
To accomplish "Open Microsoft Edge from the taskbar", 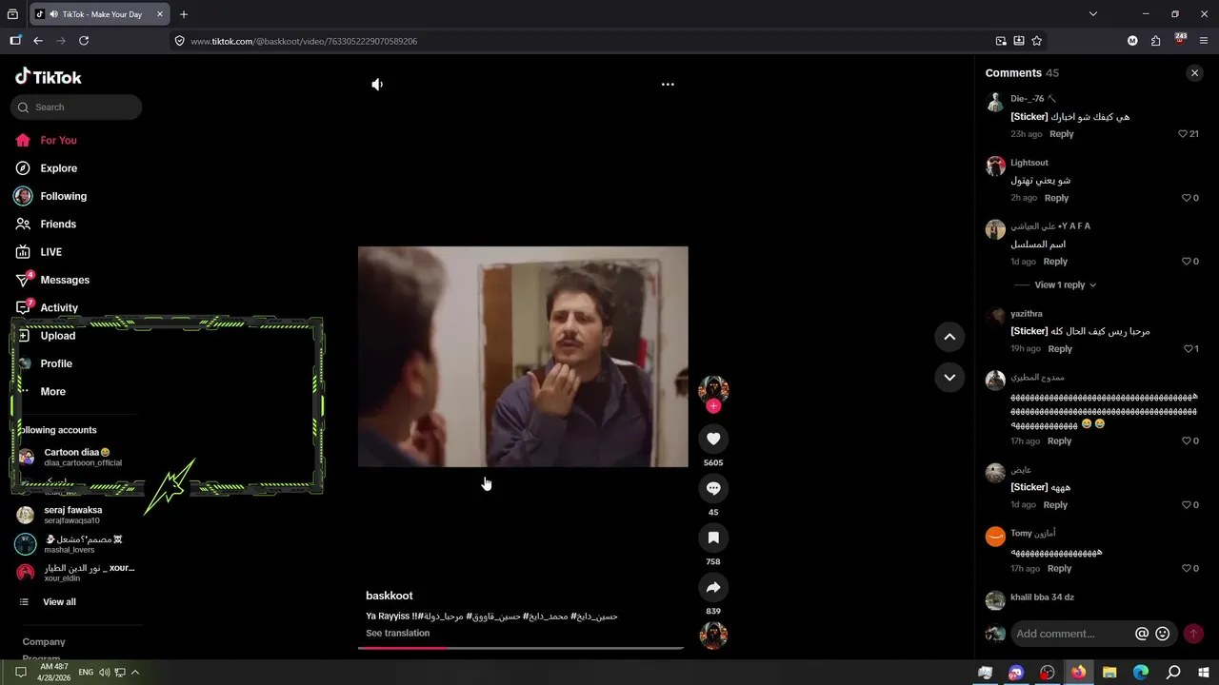I will 1141,672.
